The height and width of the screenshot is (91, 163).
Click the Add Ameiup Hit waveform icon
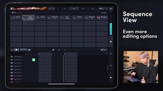point(12,63)
